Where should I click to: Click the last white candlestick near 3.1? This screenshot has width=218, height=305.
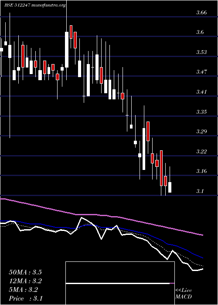pyautogui.click(x=170, y=187)
